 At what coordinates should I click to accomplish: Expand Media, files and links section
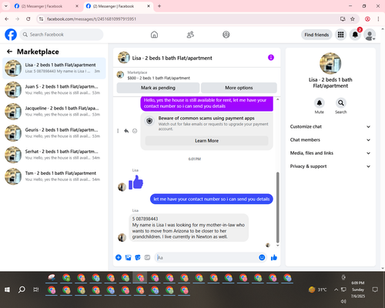[x=330, y=153]
